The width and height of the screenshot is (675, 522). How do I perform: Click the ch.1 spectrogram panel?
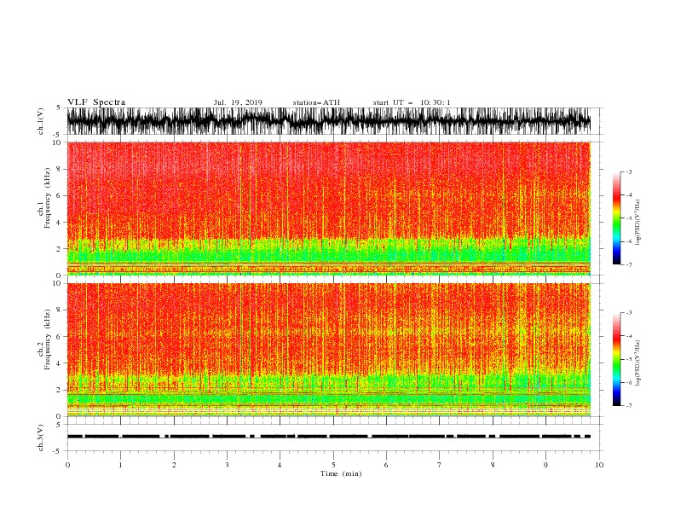329,208
